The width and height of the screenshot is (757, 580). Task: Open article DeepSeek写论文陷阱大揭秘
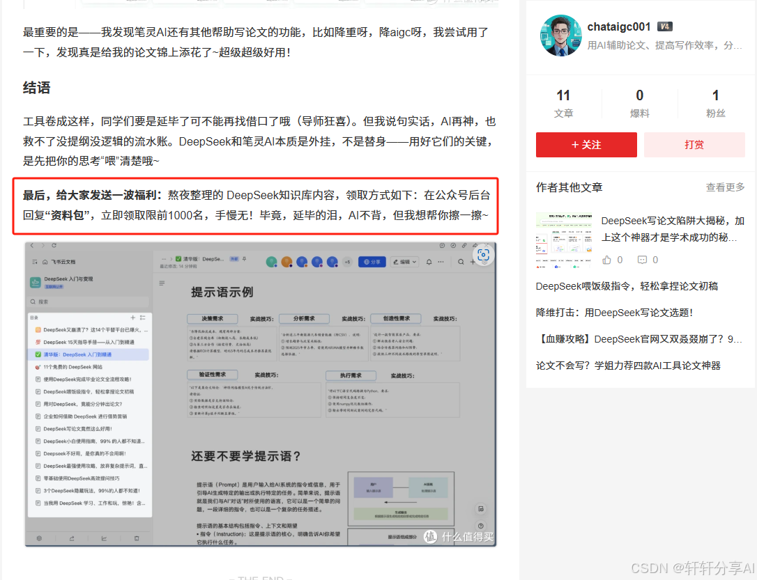click(673, 229)
